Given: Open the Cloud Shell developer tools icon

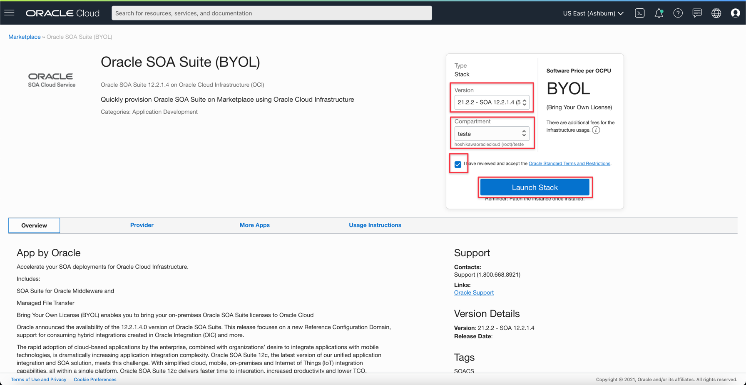Looking at the screenshot, I should point(640,13).
